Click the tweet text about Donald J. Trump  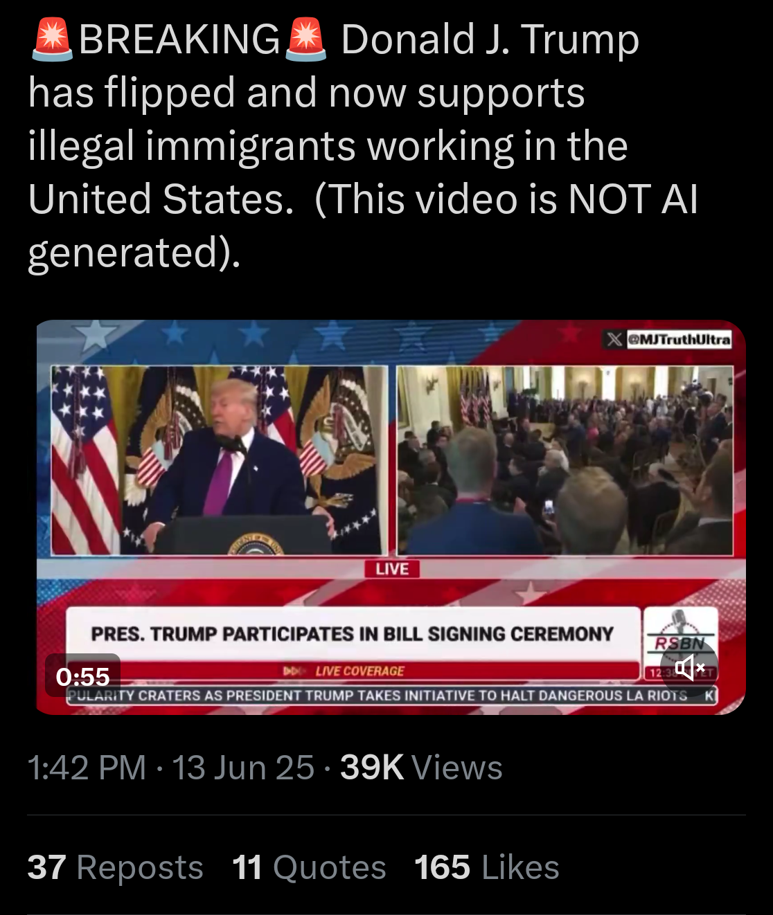(363, 145)
